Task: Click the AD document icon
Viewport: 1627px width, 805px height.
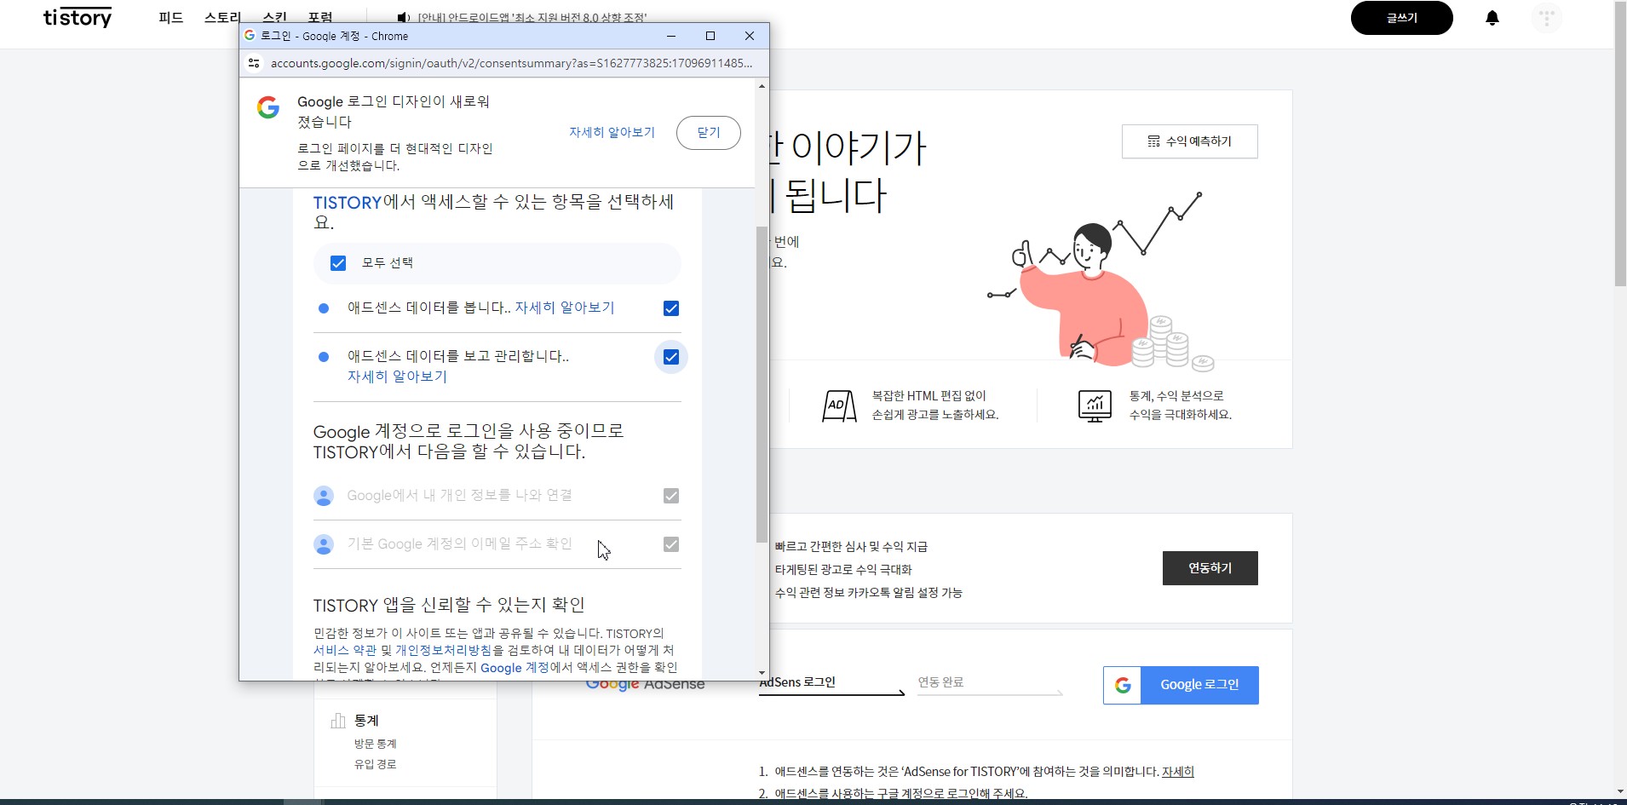Action: (839, 405)
